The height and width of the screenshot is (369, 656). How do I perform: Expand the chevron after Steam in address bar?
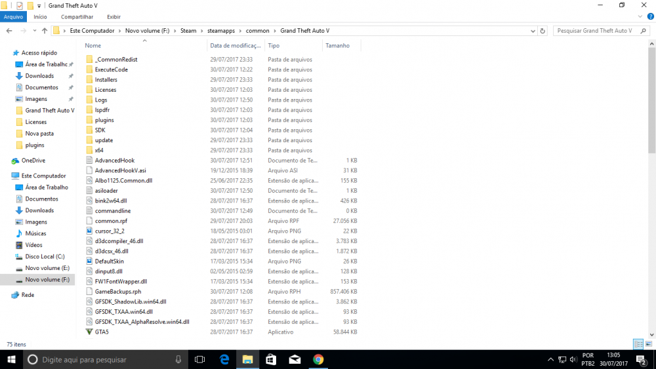pos(201,31)
